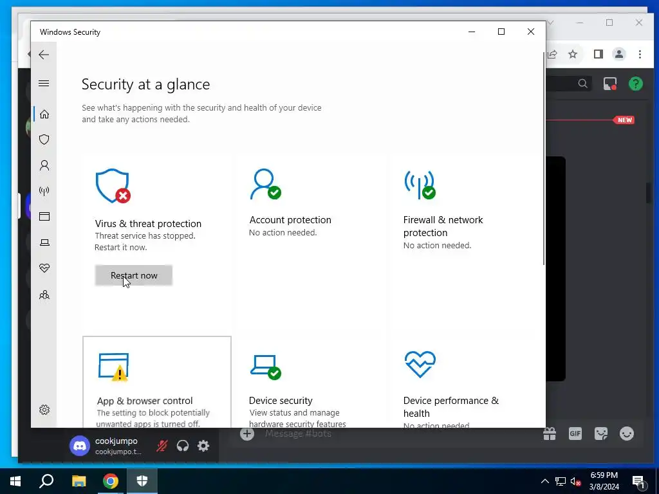The image size is (659, 494).
Task: Open File Explorer from the taskbar
Action: pos(79,481)
